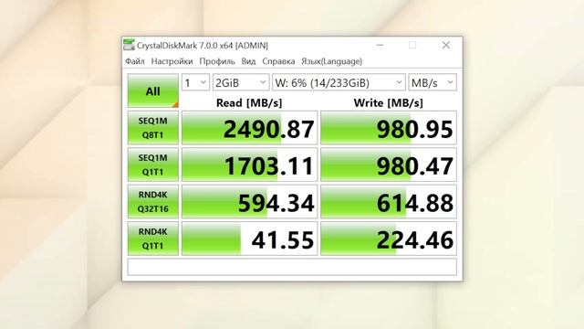
Task: Open the Справка menu
Action: click(x=278, y=61)
